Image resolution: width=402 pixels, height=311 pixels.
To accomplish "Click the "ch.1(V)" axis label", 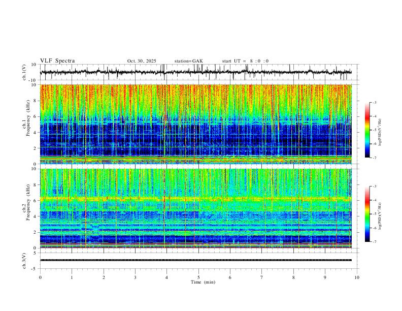I will tap(24, 72).
